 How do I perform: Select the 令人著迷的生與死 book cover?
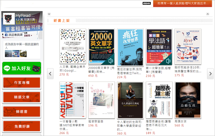[x=130, y=100]
